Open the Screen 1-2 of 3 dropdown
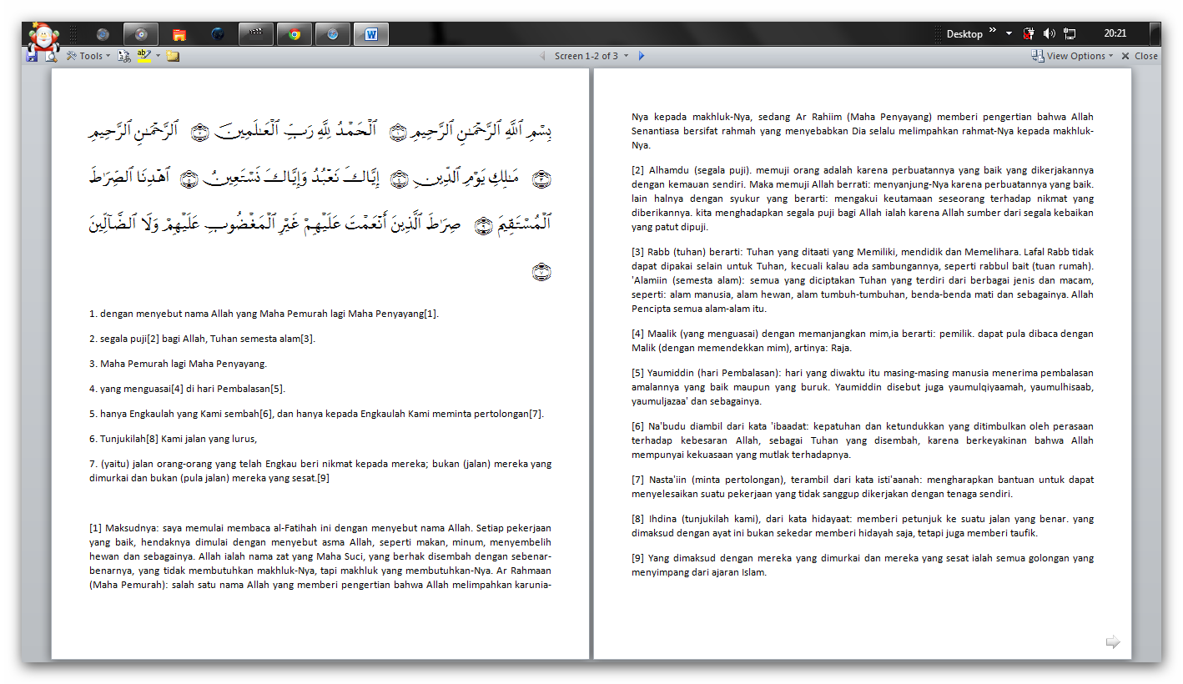The width and height of the screenshot is (1183, 684). pos(591,56)
